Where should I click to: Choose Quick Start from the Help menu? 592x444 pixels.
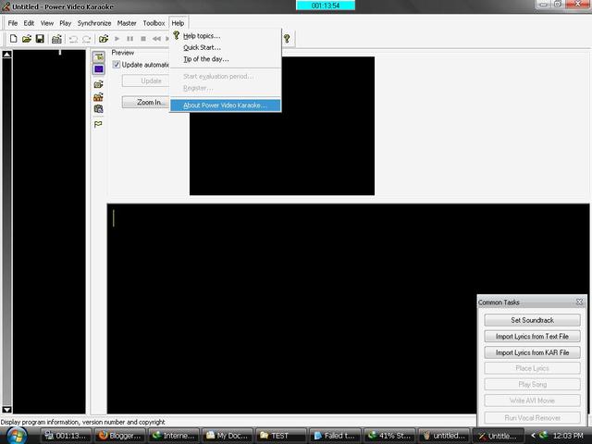(226, 47)
